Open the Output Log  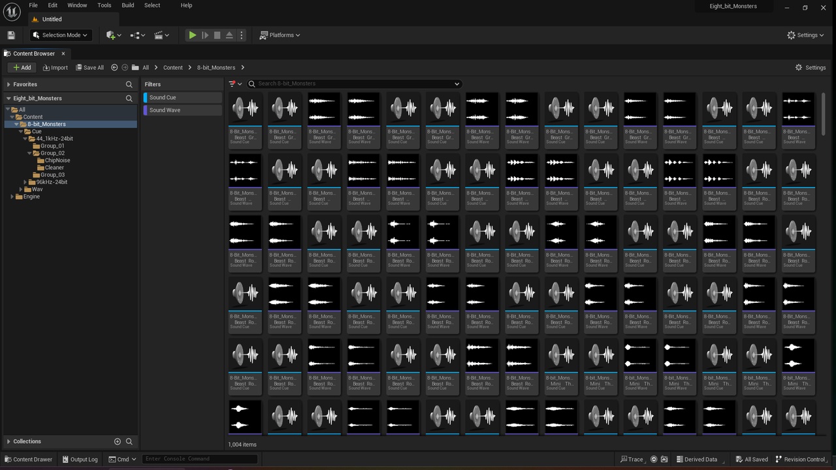80,459
